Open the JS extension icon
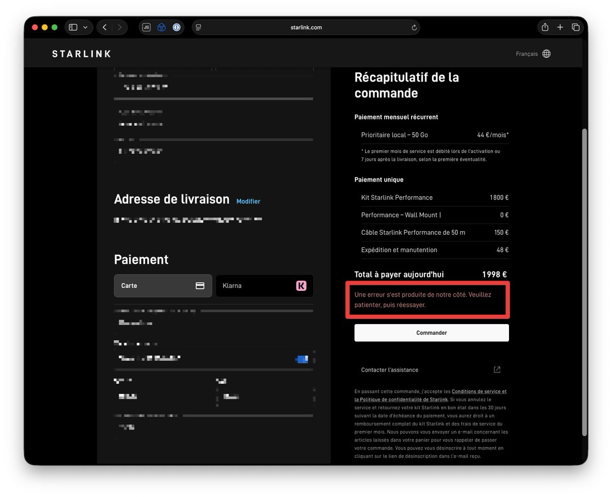The width and height of the screenshot is (612, 497). (146, 28)
